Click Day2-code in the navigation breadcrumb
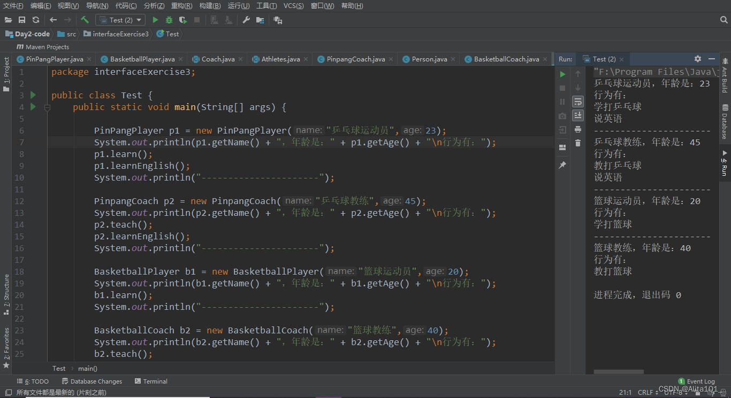 [x=27, y=34]
